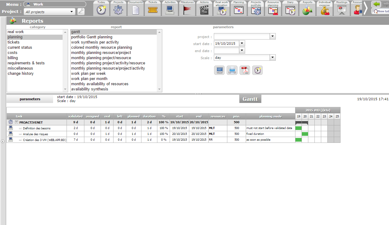Click activity icon for Analyse des risques
The height and width of the screenshot is (225, 389).
click(x=11, y=134)
